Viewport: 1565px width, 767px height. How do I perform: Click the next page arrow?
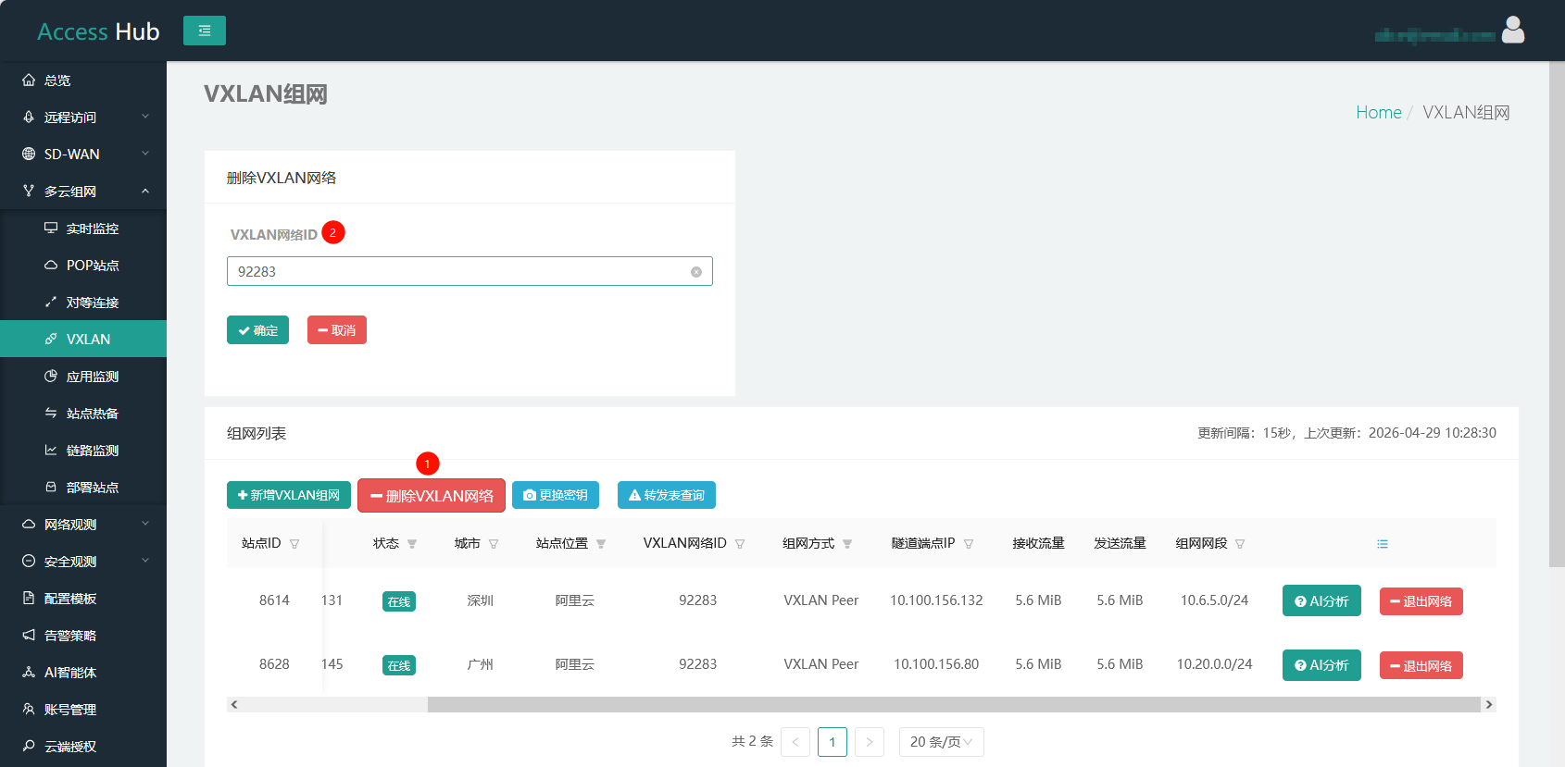[x=870, y=742]
